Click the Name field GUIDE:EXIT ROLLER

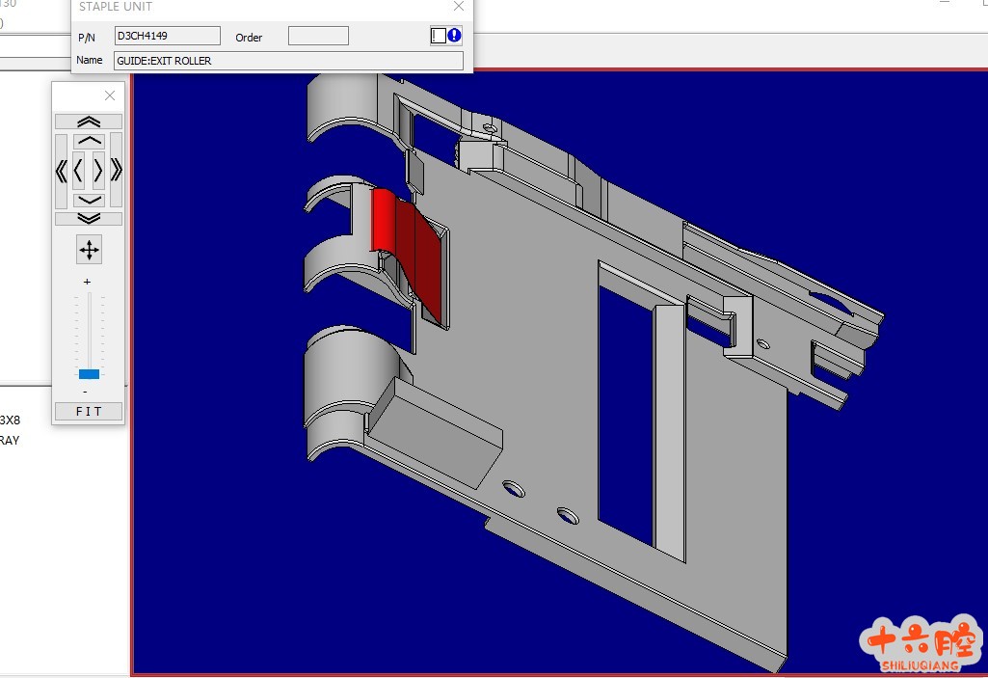(288, 61)
